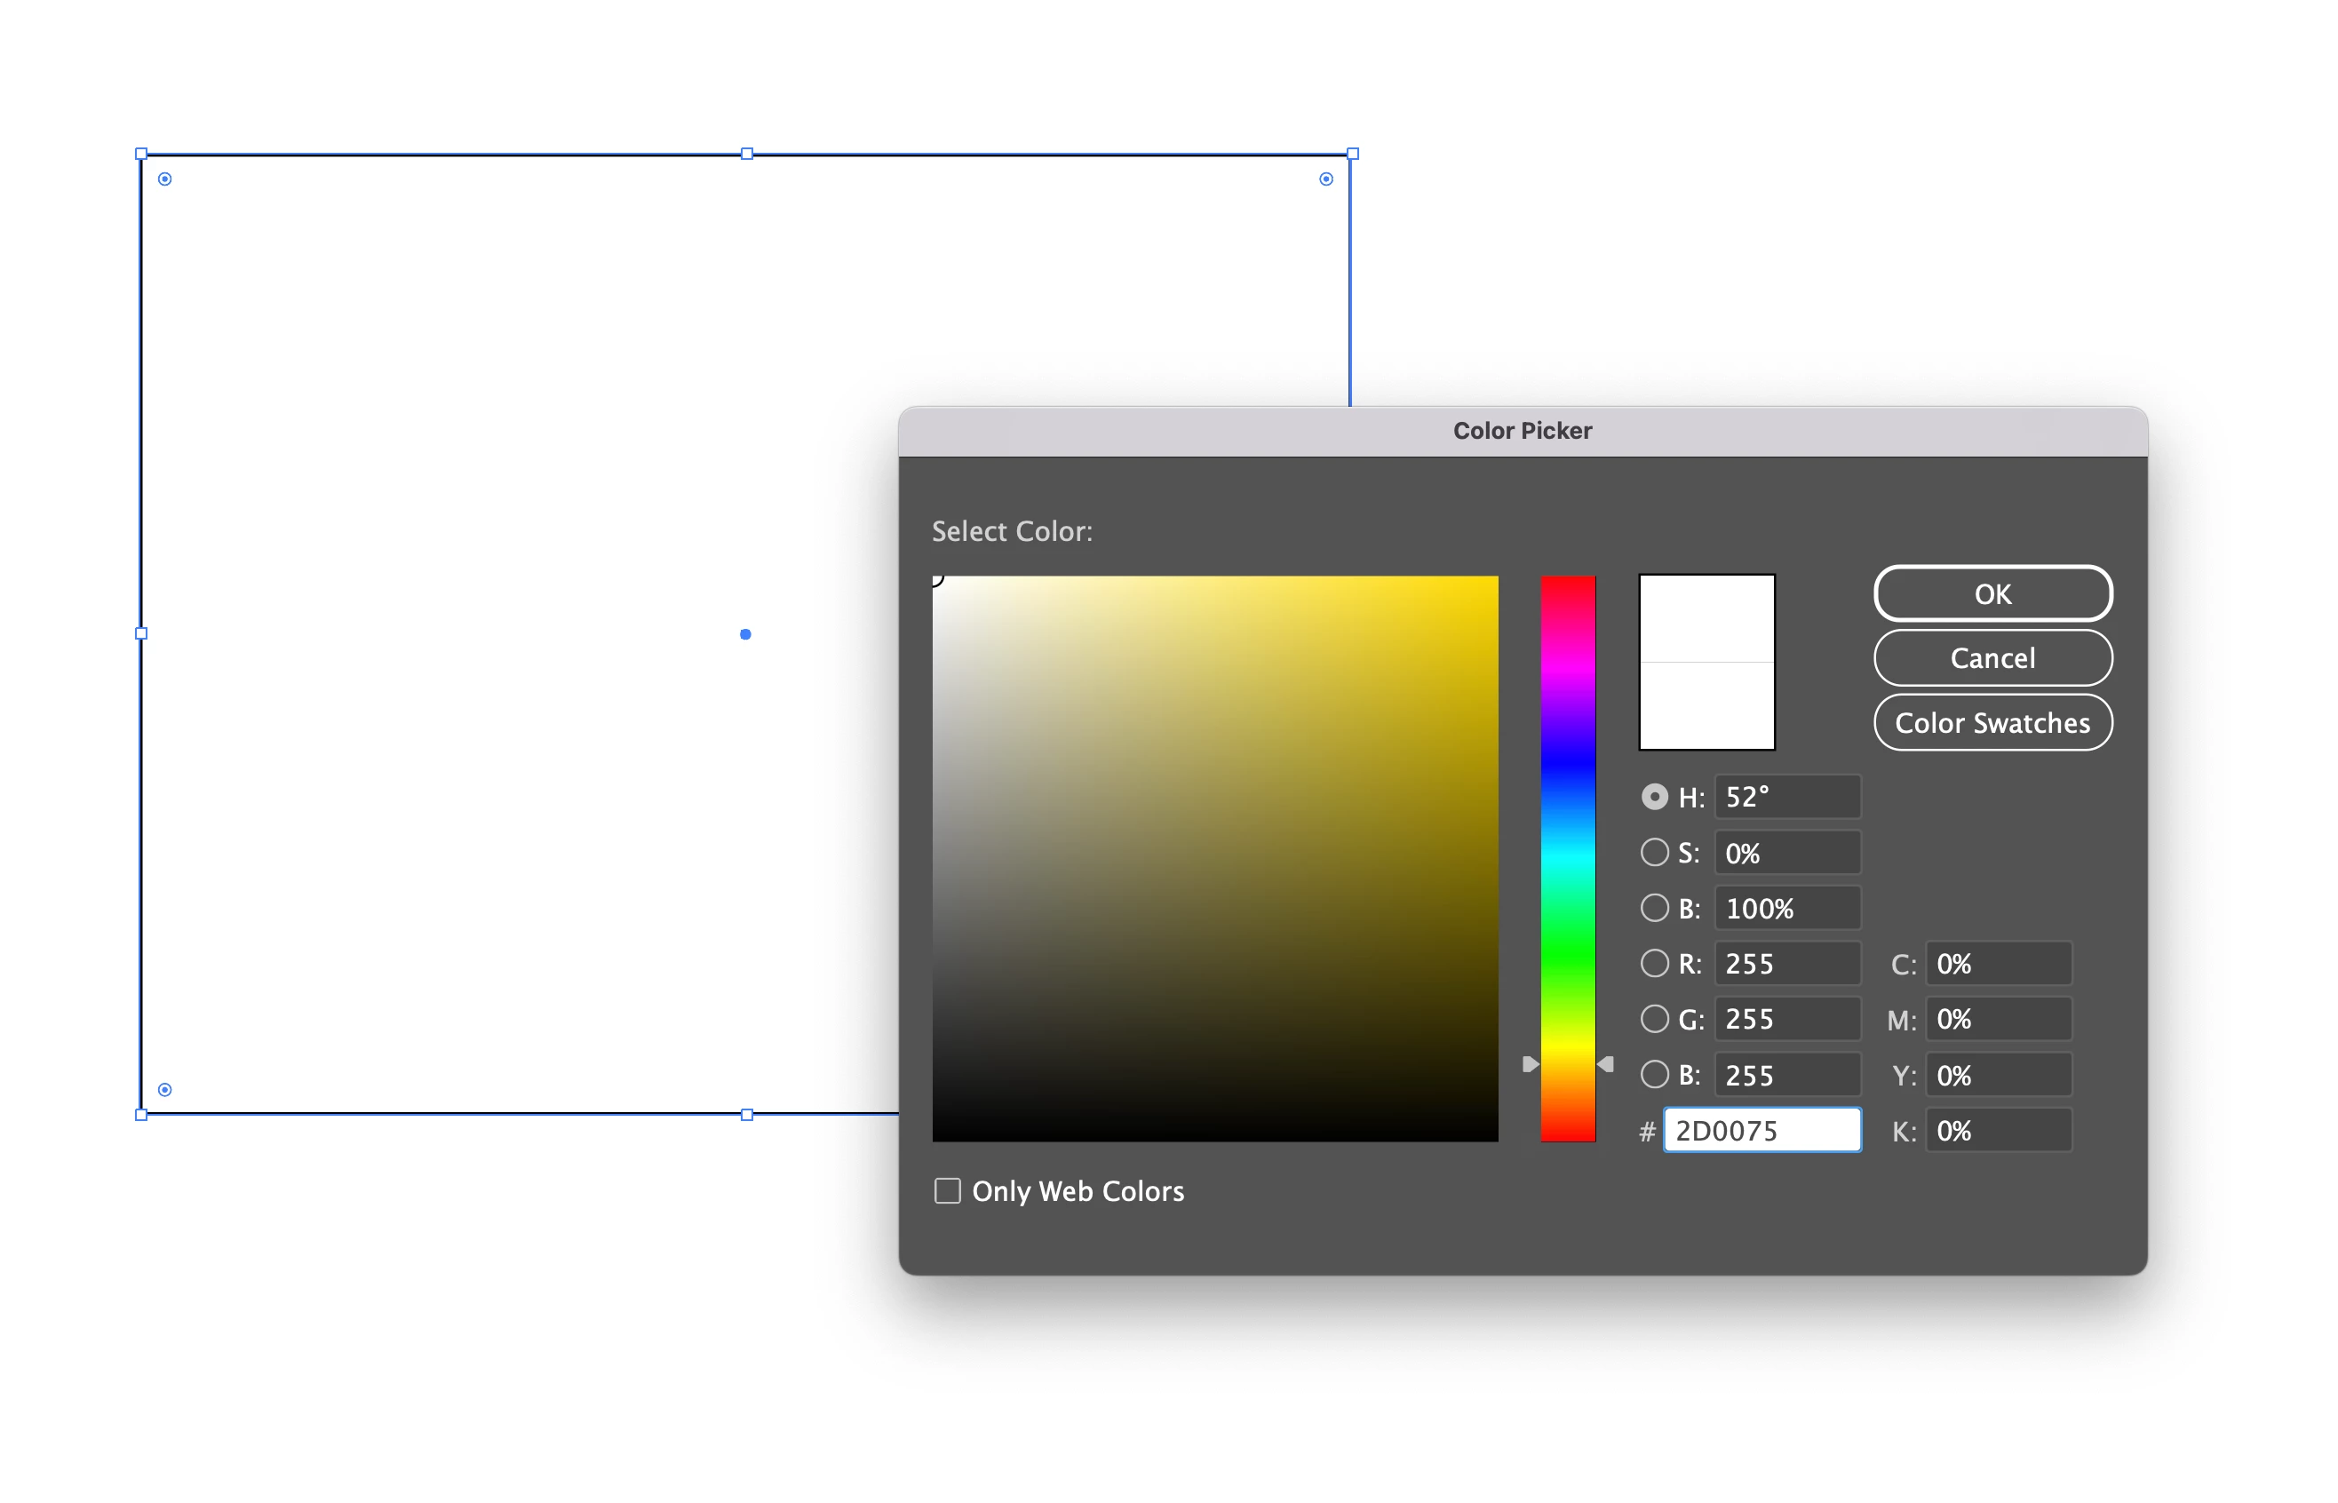The image size is (2338, 1503).
Task: Click the hex color input field
Action: coord(1761,1130)
